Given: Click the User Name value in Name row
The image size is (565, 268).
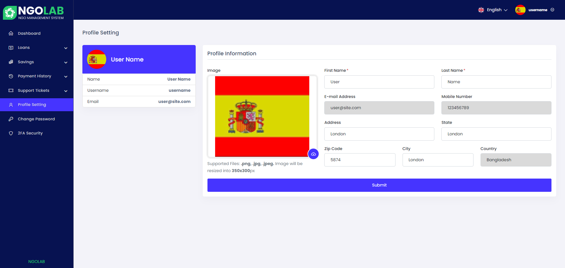Looking at the screenshot, I should click(179, 79).
